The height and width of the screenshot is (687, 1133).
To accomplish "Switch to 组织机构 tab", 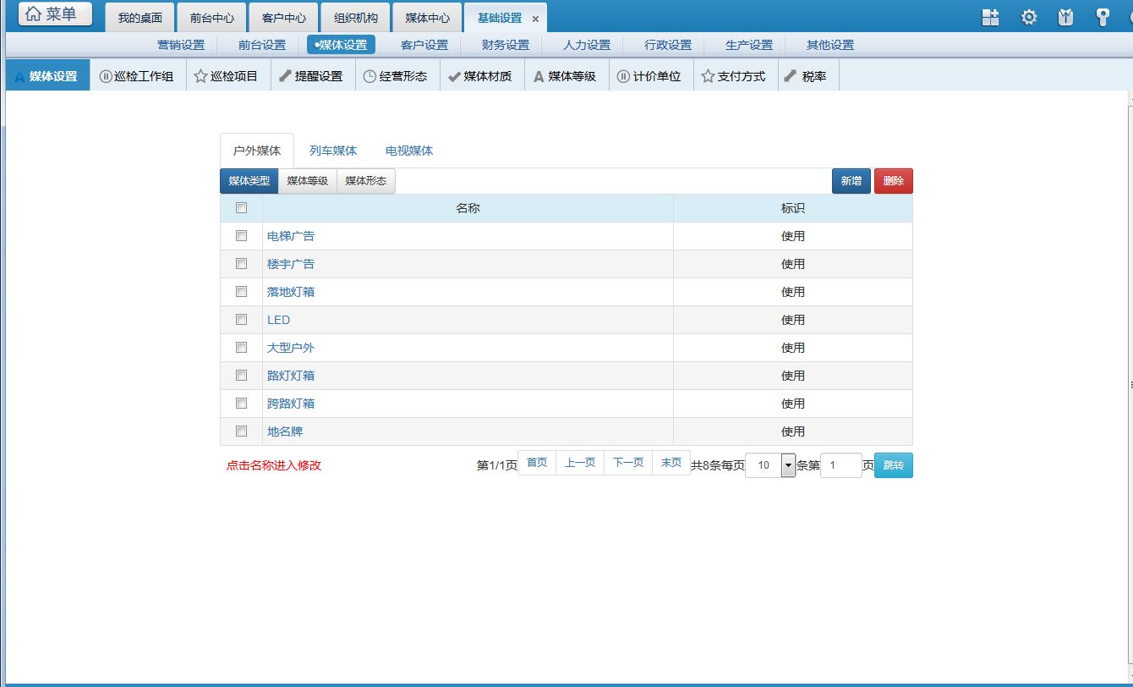I will coord(355,18).
